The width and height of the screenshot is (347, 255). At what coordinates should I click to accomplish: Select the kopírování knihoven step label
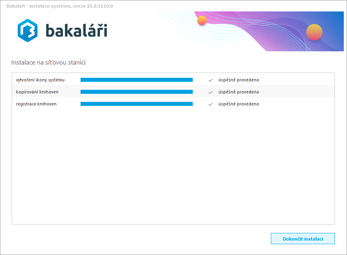[37, 92]
